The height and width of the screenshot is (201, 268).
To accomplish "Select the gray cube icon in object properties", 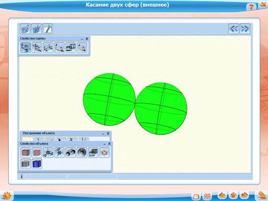I will [26, 164].
